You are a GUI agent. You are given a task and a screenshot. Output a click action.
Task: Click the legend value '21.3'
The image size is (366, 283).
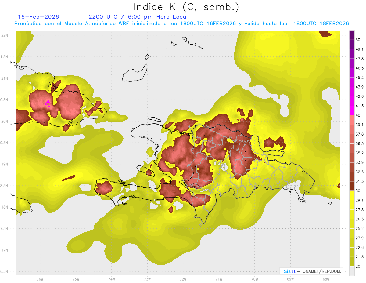[359, 257]
